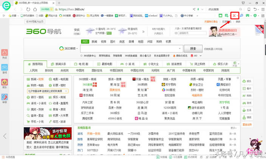
Task: Click the left-side collapse arrow panel
Action: coord(5,136)
